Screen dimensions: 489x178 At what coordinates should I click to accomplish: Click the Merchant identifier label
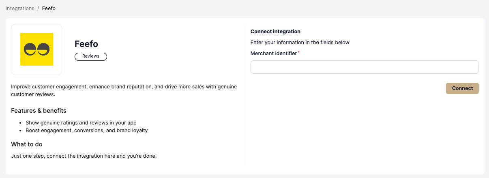[274, 53]
